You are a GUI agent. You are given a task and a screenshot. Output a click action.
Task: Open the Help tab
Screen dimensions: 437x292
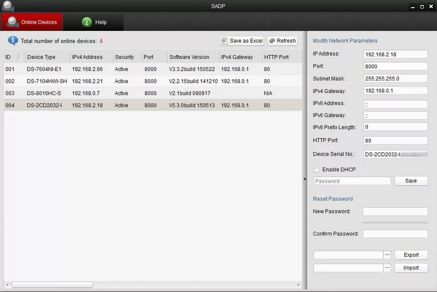94,22
